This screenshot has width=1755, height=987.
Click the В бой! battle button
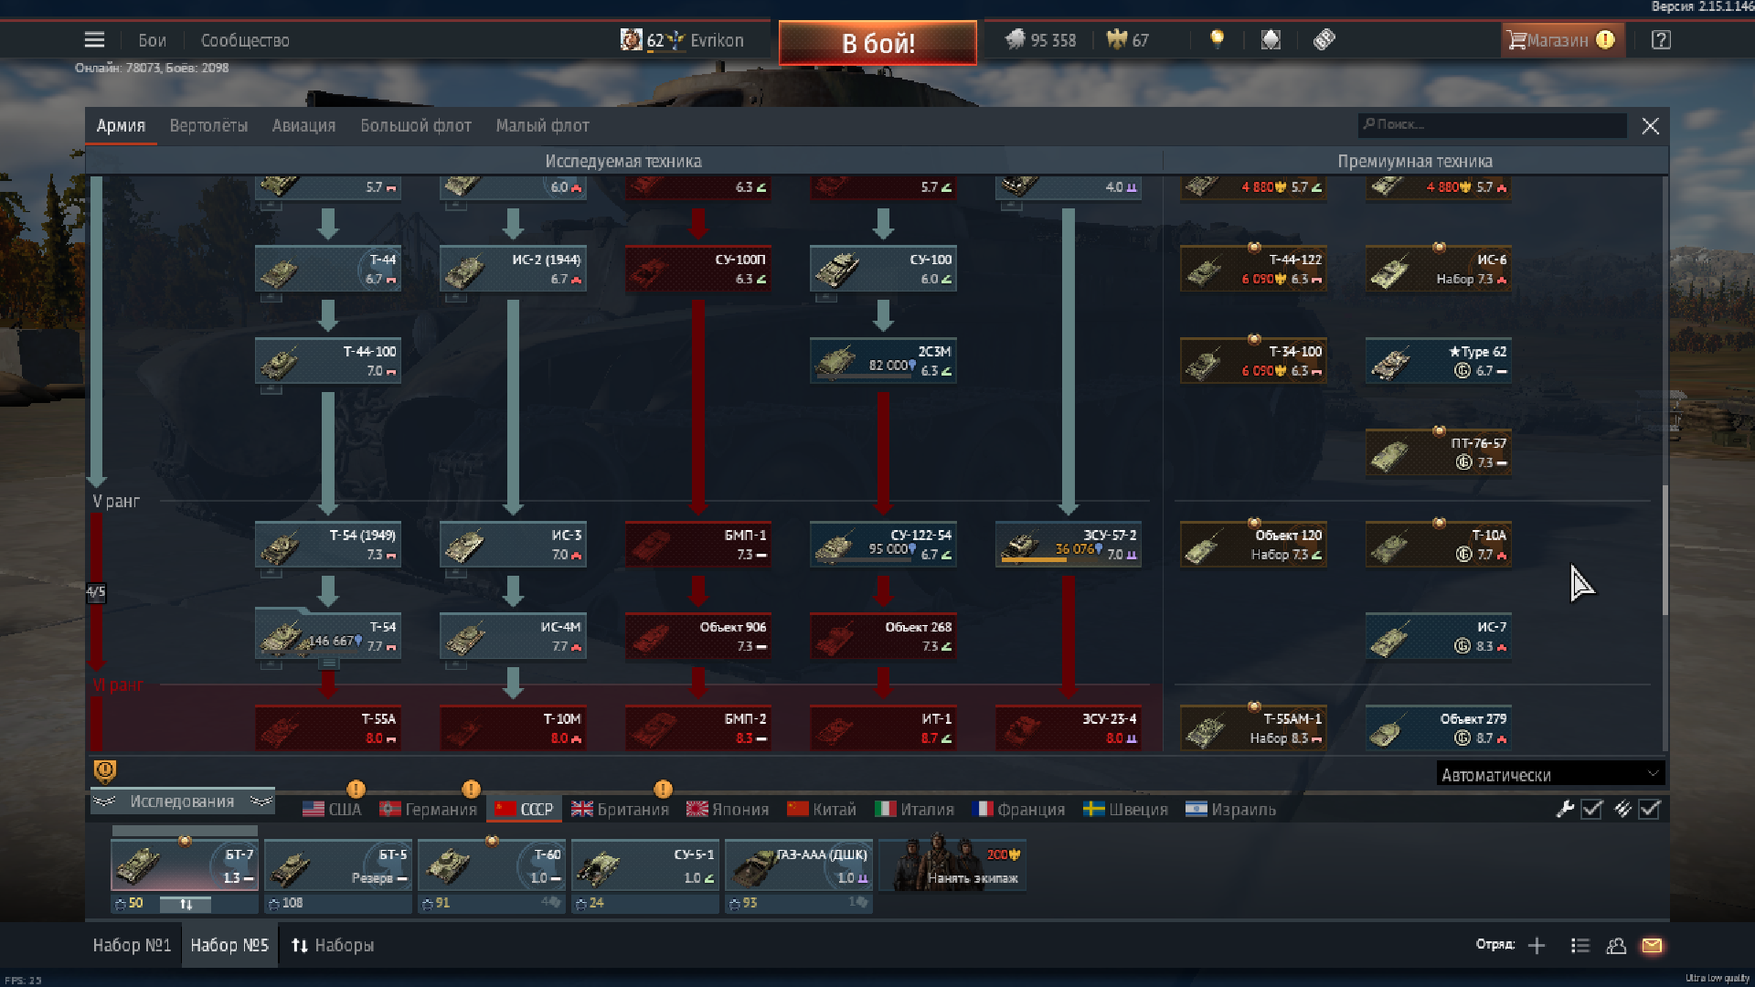(877, 43)
